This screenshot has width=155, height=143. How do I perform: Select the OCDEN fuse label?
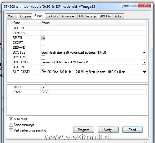click(18, 28)
